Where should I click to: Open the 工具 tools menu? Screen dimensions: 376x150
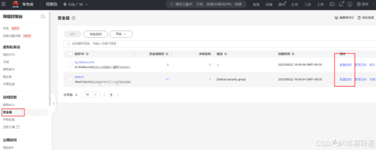(x=307, y=4)
